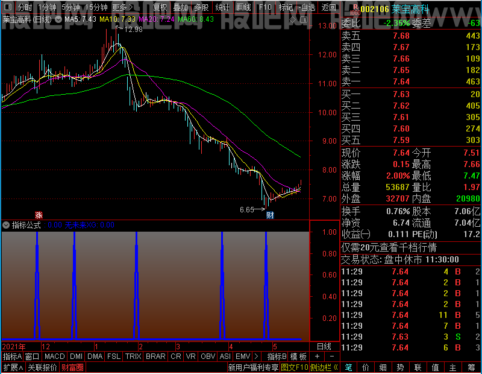
Task: Select the 主 main tab
Action: 453,367
